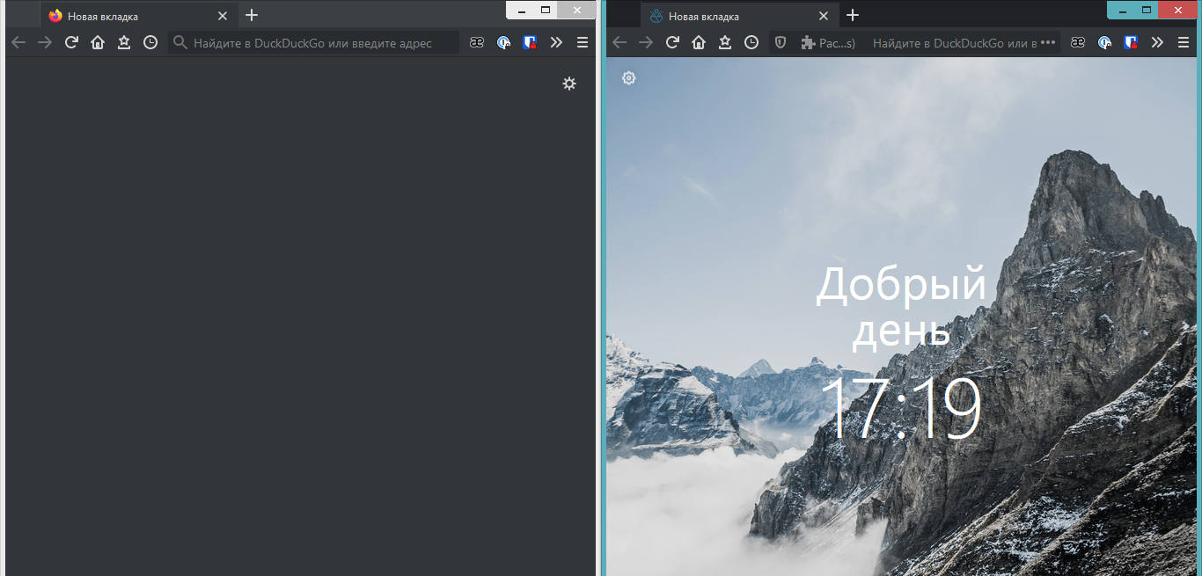Click the search magnifier icon in left address bar
Screen dimensions: 1202x576
(x=180, y=42)
